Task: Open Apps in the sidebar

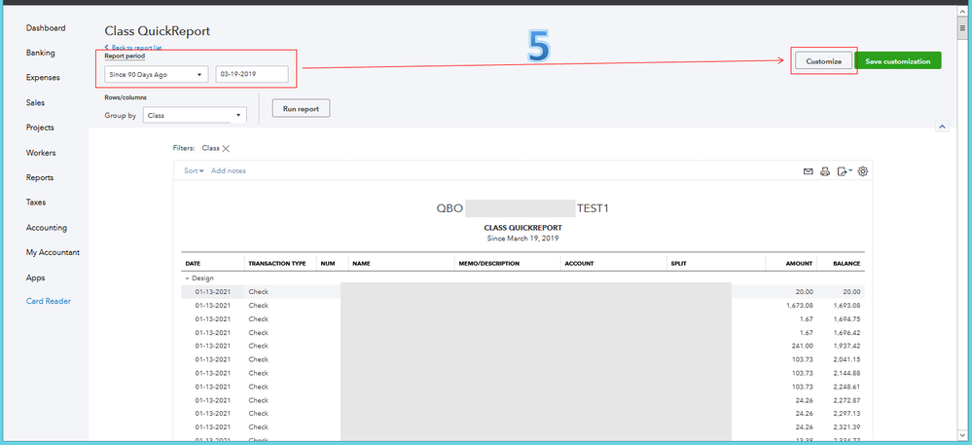Action: 35,278
